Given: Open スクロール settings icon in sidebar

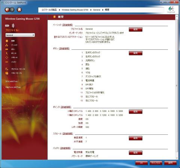Looking at the screenshot, I should [x=7, y=58].
